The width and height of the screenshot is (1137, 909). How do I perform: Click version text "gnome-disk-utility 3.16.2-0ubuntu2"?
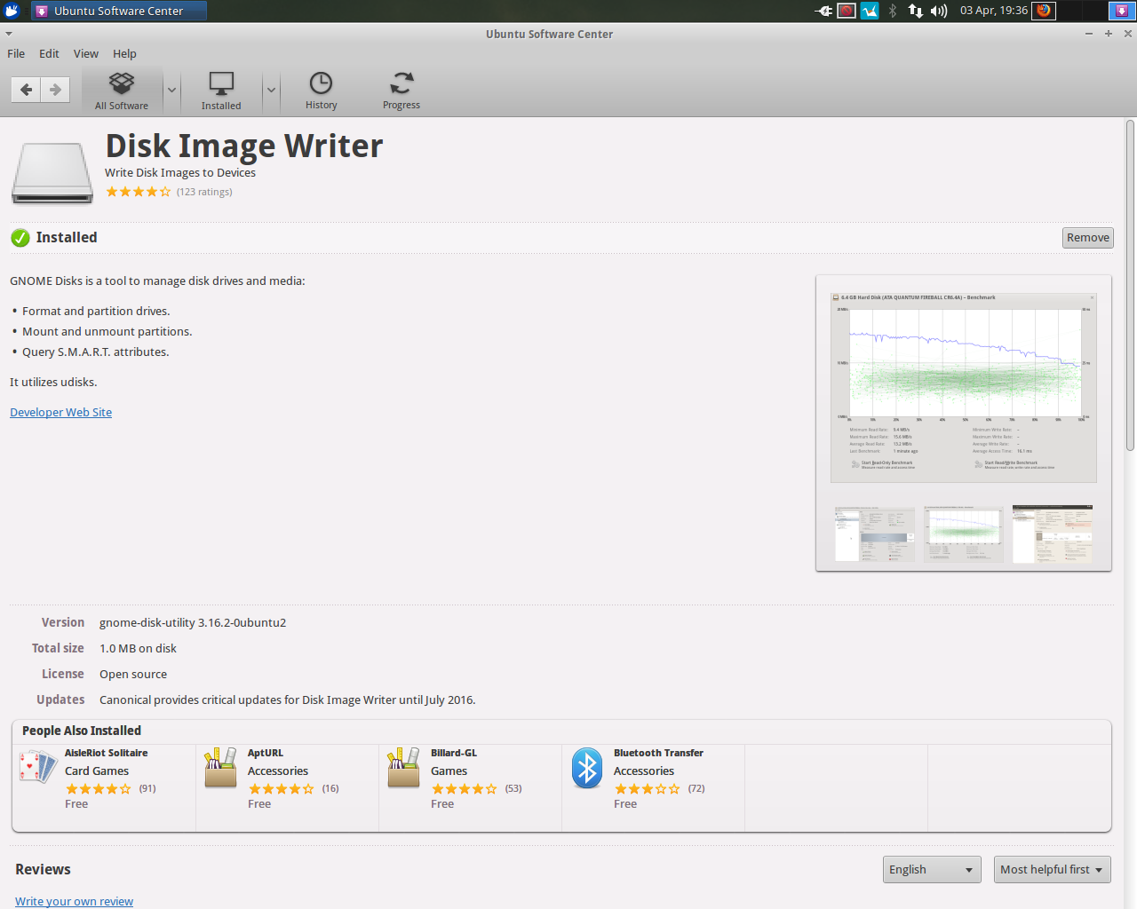[x=193, y=622]
